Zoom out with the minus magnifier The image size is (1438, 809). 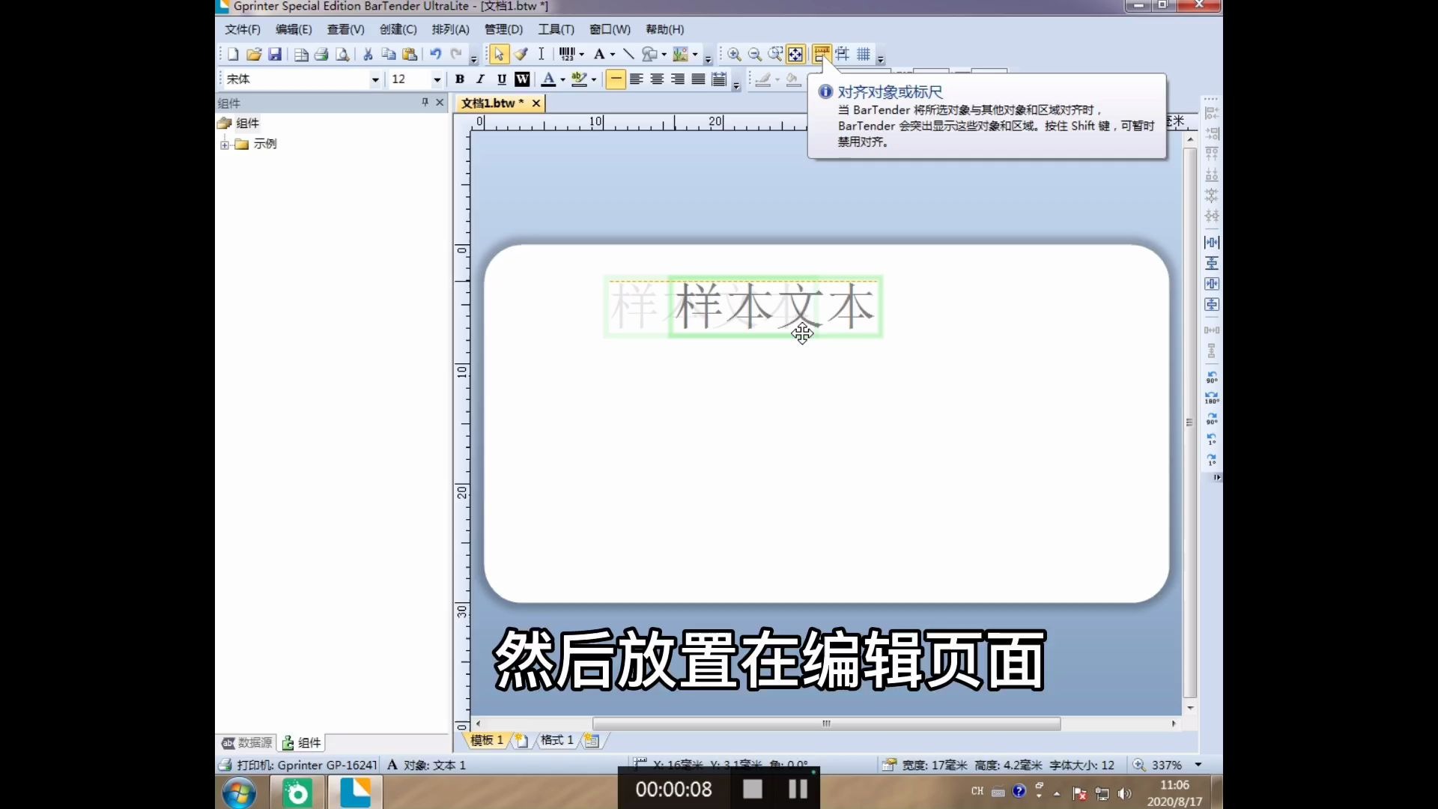pos(755,54)
